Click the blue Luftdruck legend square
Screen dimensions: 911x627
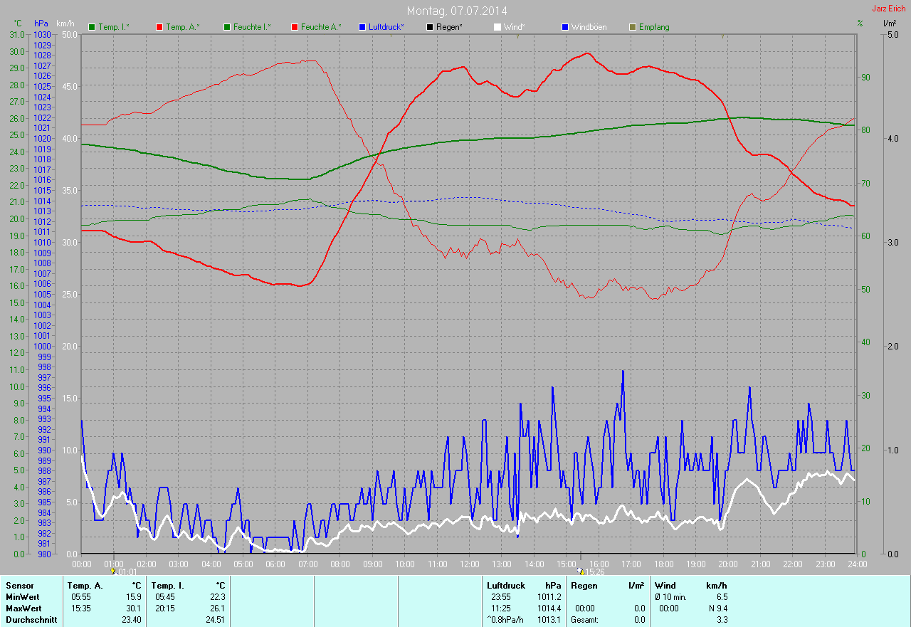click(x=362, y=27)
